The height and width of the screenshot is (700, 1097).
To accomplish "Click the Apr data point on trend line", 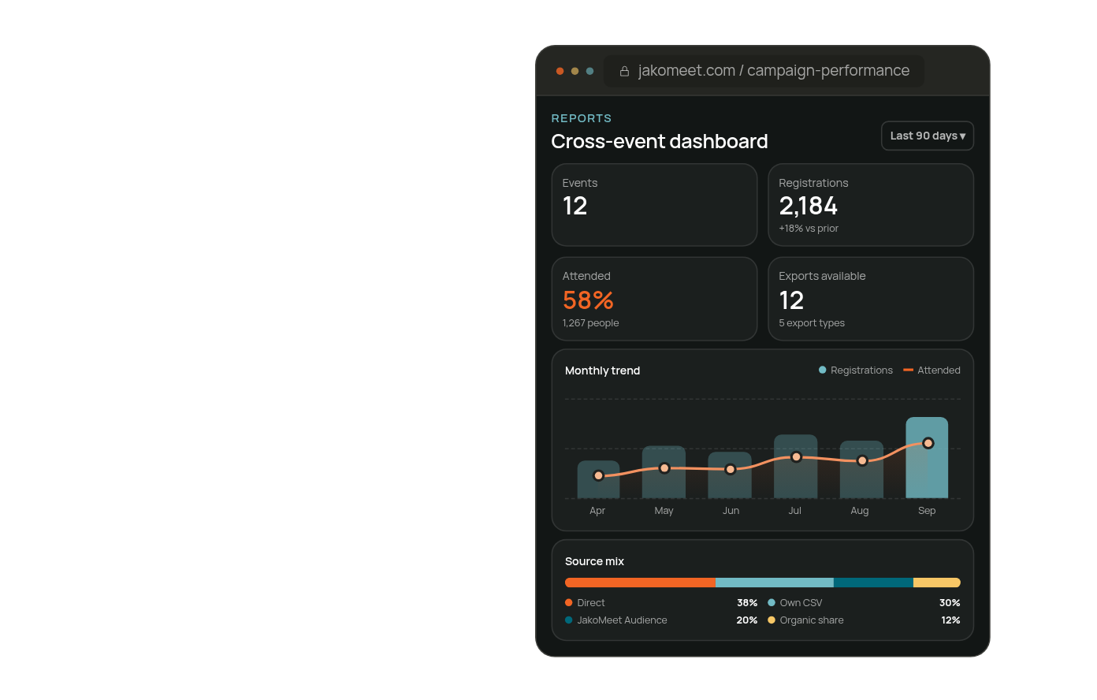I will [x=598, y=475].
